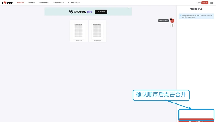Open the apps grid icon
216x122 pixels.
pyautogui.click(x=212, y=3)
